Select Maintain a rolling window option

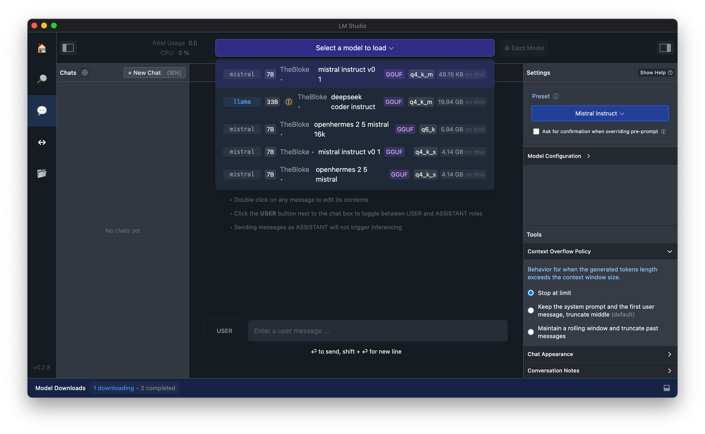tap(531, 332)
